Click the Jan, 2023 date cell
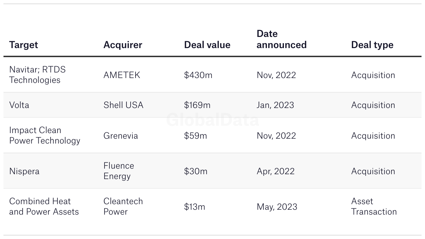Image resolution: width=425 pixels, height=239 pixels. [x=275, y=105]
